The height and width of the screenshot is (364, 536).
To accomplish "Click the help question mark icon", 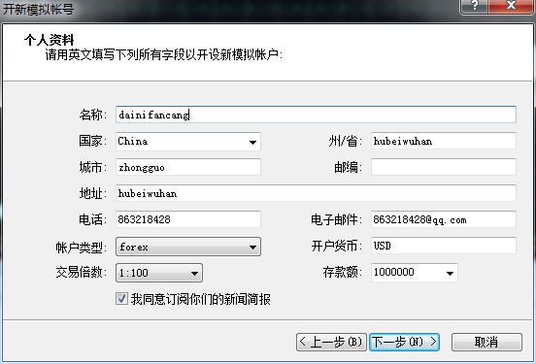I will coord(474,6).
